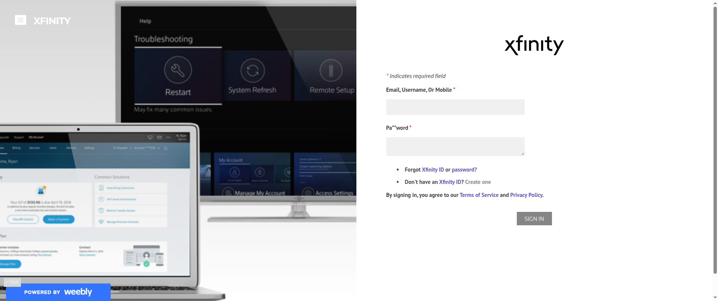
Task: Follow the forgot password? link
Action: pos(464,170)
